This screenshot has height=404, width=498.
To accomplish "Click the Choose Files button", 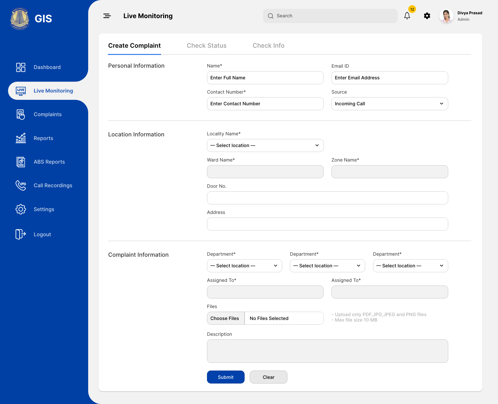I will coord(225,318).
